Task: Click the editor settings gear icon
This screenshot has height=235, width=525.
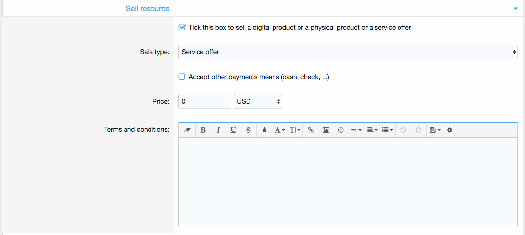Action: pos(450,130)
